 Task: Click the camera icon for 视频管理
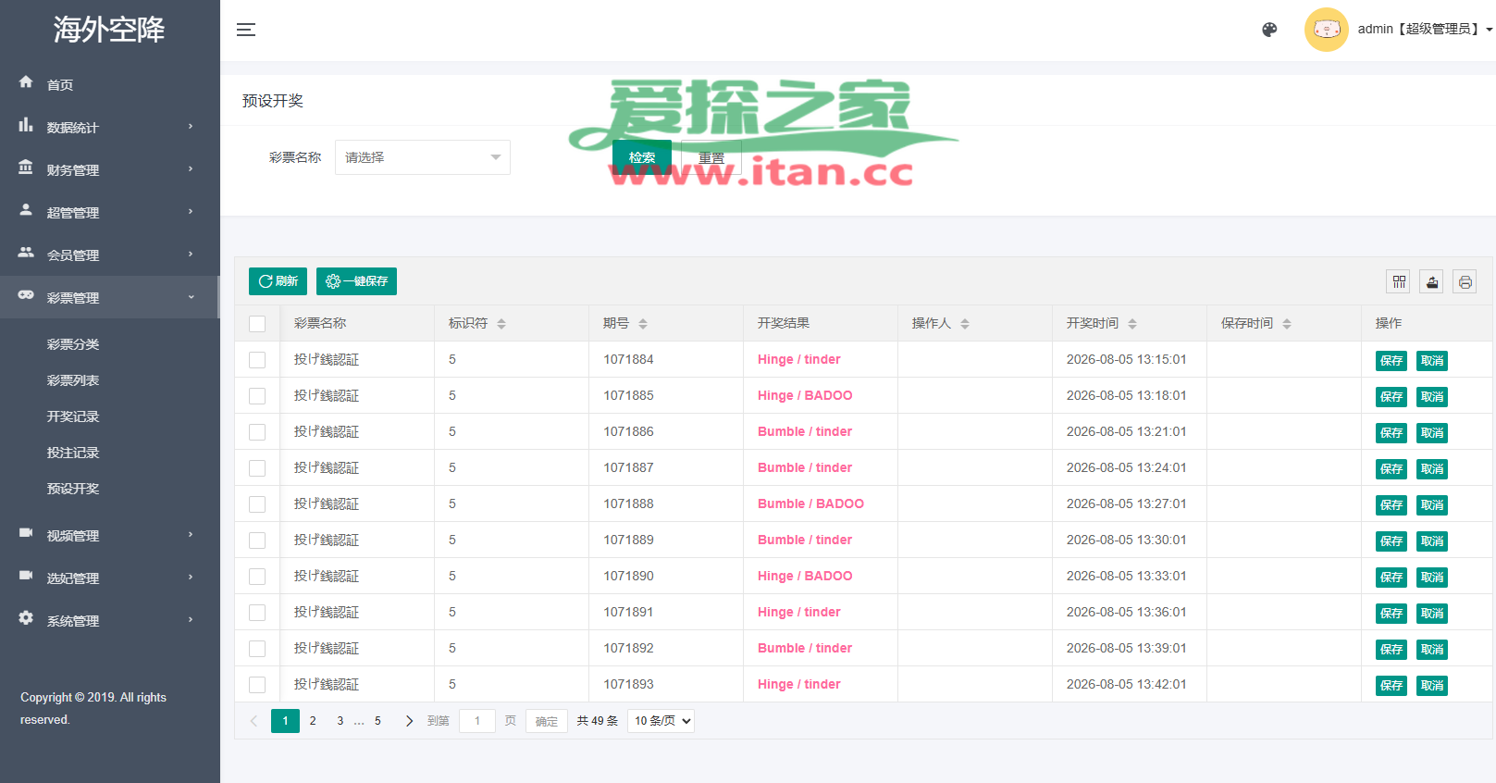coord(26,533)
